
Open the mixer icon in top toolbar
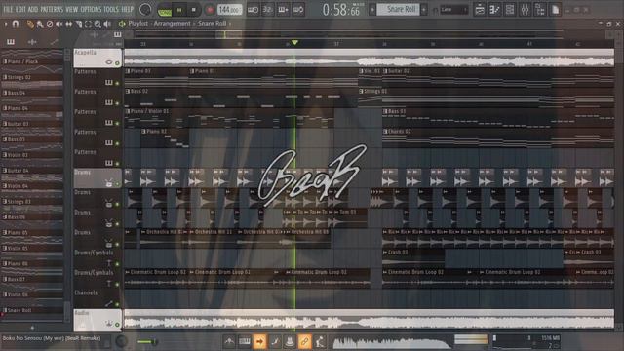coord(525,10)
